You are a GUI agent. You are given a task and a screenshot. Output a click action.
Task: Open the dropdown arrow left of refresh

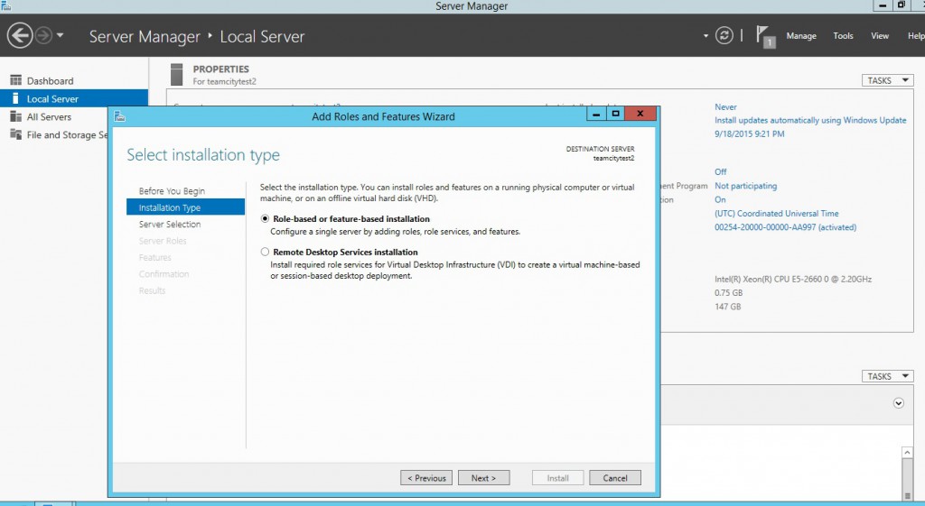click(705, 36)
